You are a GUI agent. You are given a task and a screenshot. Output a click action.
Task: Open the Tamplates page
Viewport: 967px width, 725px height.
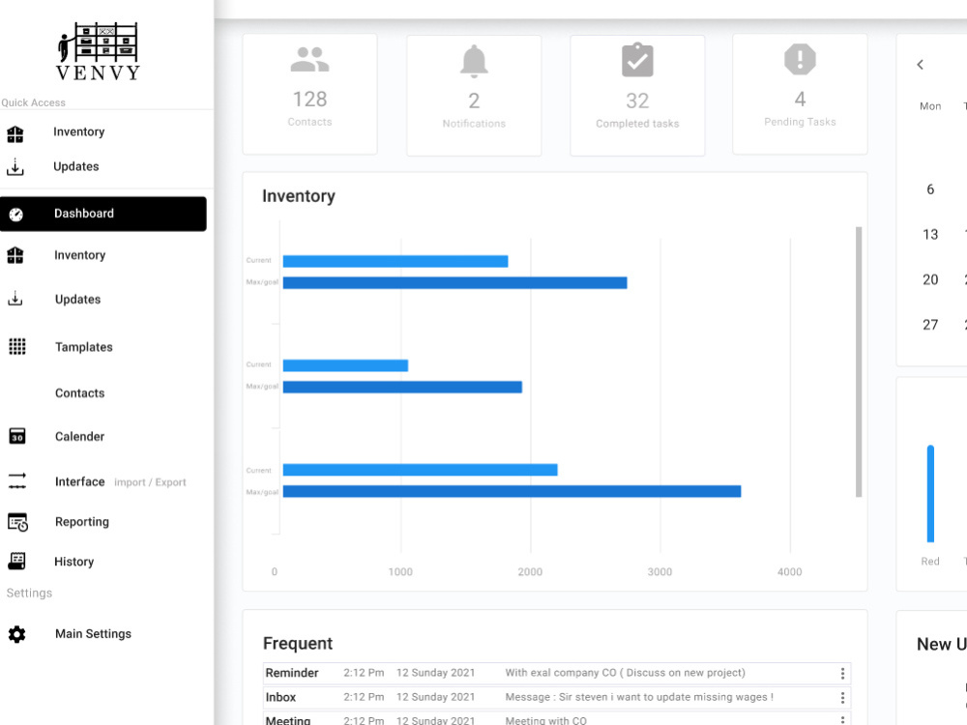tap(84, 347)
